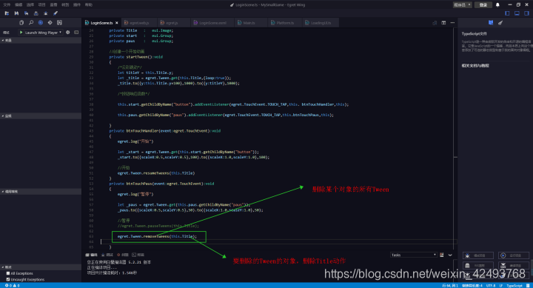Open the right panel brush icon
533x288 pixels.
coord(500,23)
